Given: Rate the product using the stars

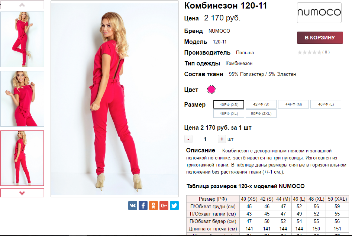Looking at the screenshot, I should point(310,52).
